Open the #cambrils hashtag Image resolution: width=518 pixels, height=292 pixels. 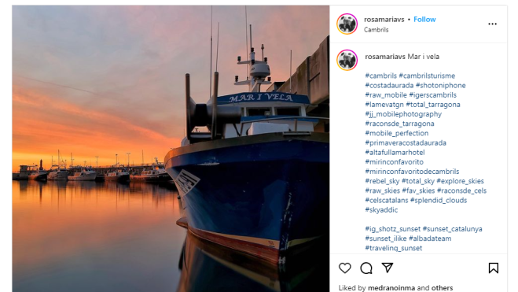click(x=381, y=76)
